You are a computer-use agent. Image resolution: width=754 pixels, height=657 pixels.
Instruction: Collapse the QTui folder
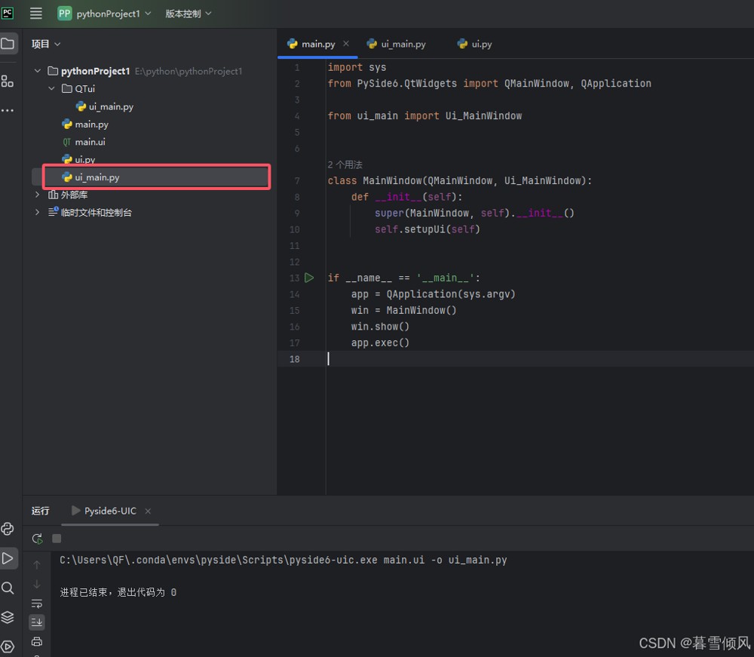pos(51,88)
